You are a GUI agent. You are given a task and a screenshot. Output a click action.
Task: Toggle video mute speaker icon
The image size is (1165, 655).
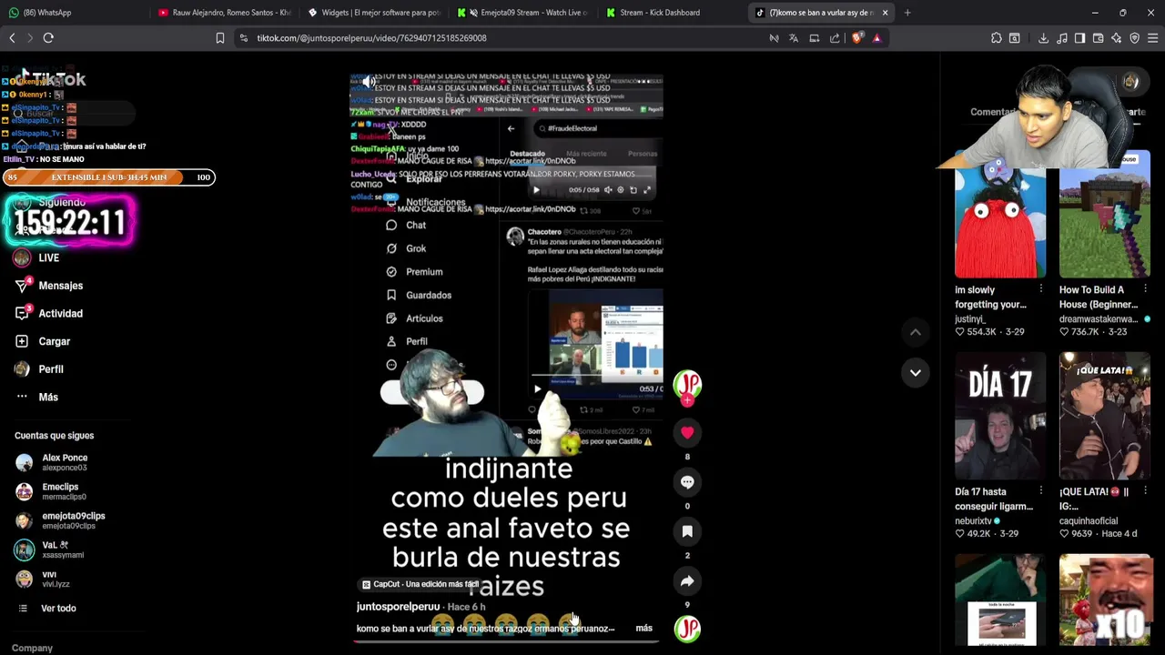point(369,83)
